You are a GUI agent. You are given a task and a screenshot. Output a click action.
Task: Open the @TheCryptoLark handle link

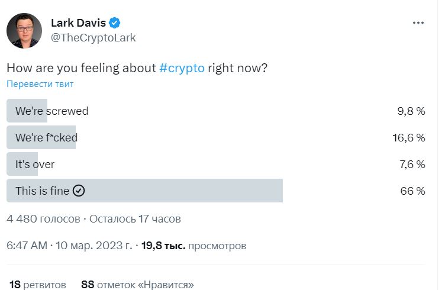[93, 38]
